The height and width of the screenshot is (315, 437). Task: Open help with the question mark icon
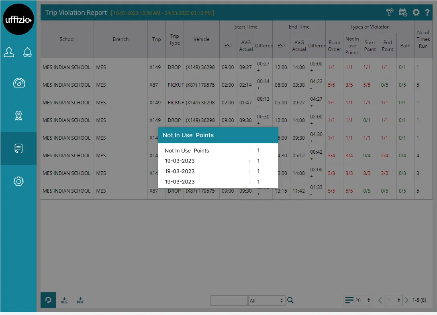click(x=427, y=12)
